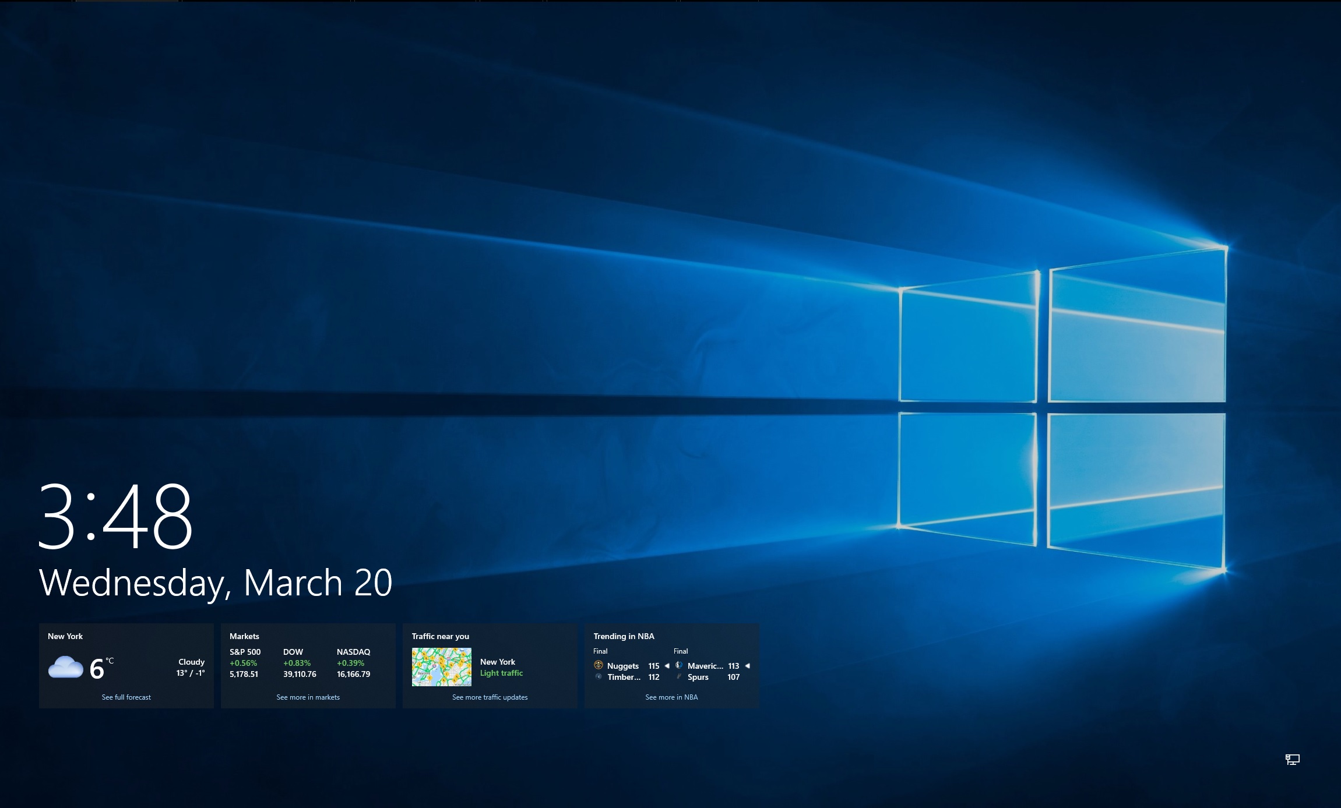Click the winner arrow next to Mavericks 113
Screen dimensions: 1341x808
coord(747,665)
